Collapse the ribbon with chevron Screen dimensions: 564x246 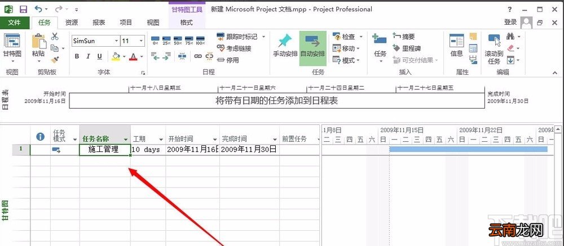(x=554, y=73)
